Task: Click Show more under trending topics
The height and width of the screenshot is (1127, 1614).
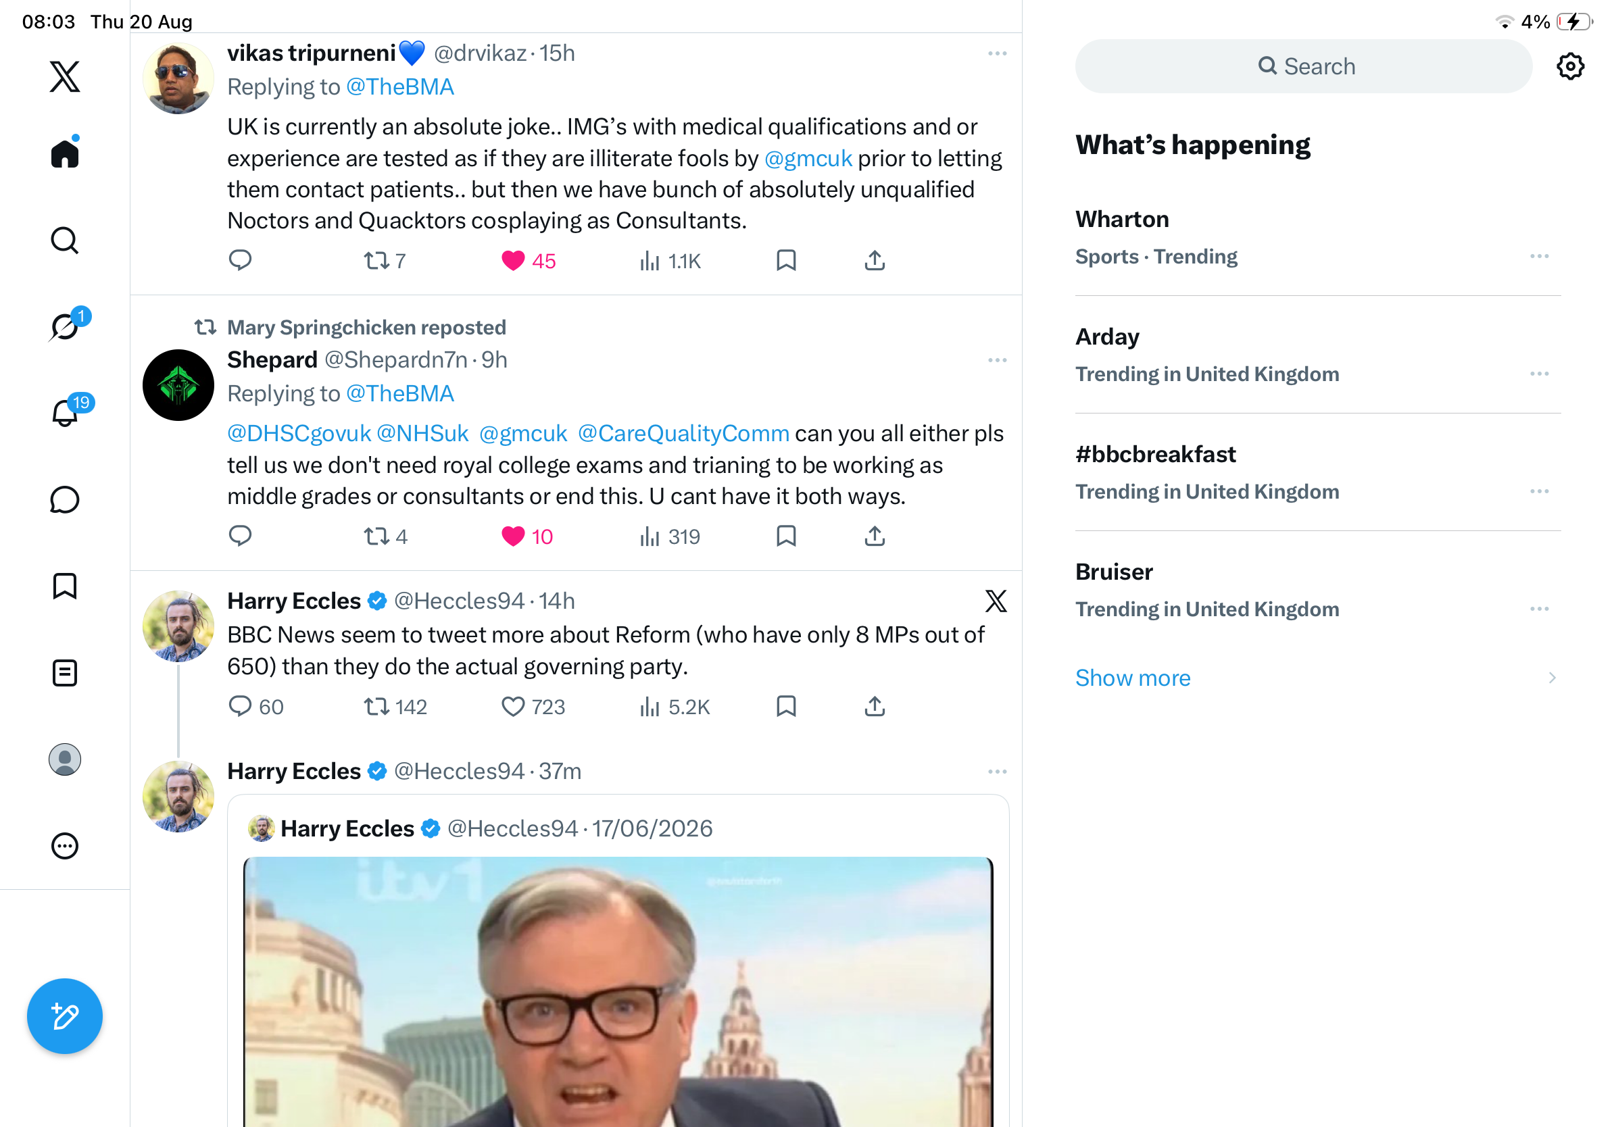Action: coord(1132,677)
